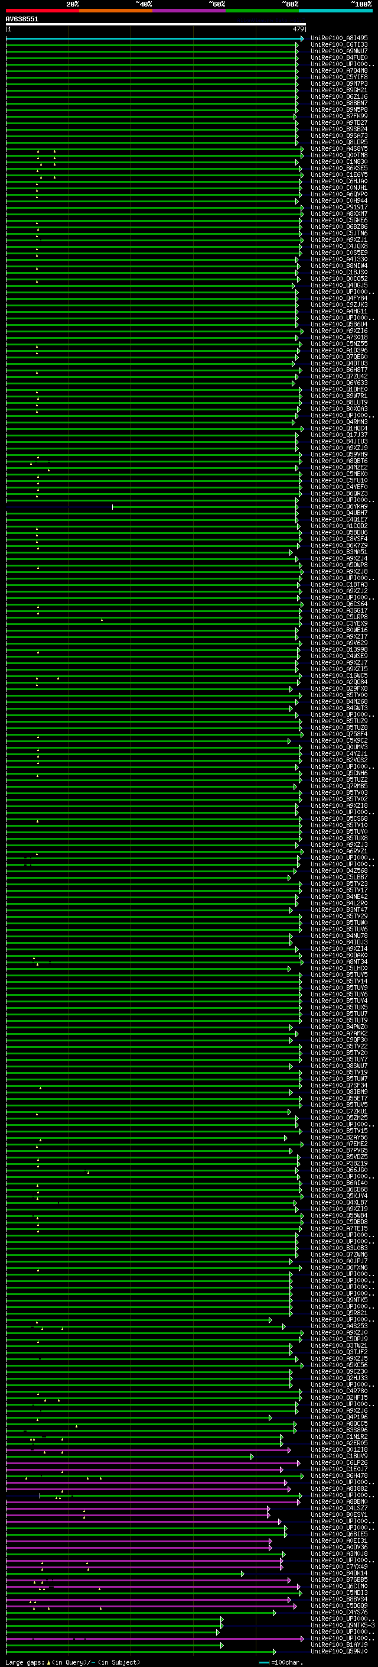
Task: Click hit label UniRef100_A4I330
Action: coord(339,260)
